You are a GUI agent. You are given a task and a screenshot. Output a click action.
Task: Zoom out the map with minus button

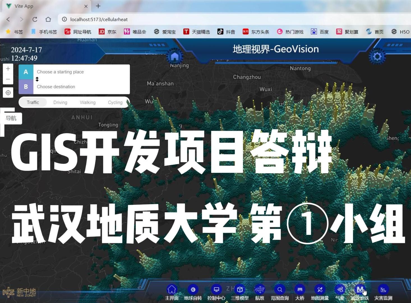(8, 79)
